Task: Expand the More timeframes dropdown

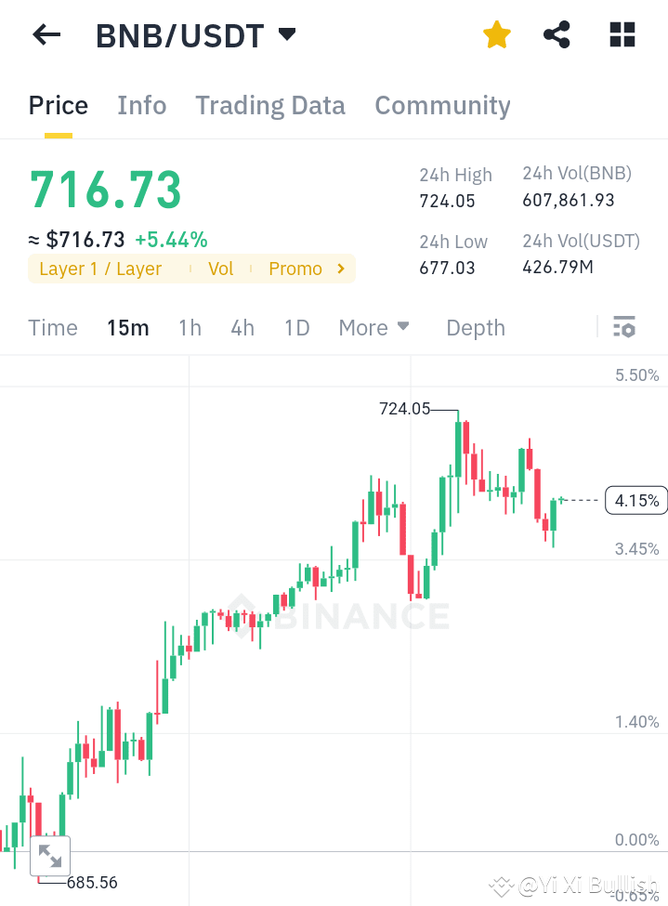Action: (x=373, y=327)
